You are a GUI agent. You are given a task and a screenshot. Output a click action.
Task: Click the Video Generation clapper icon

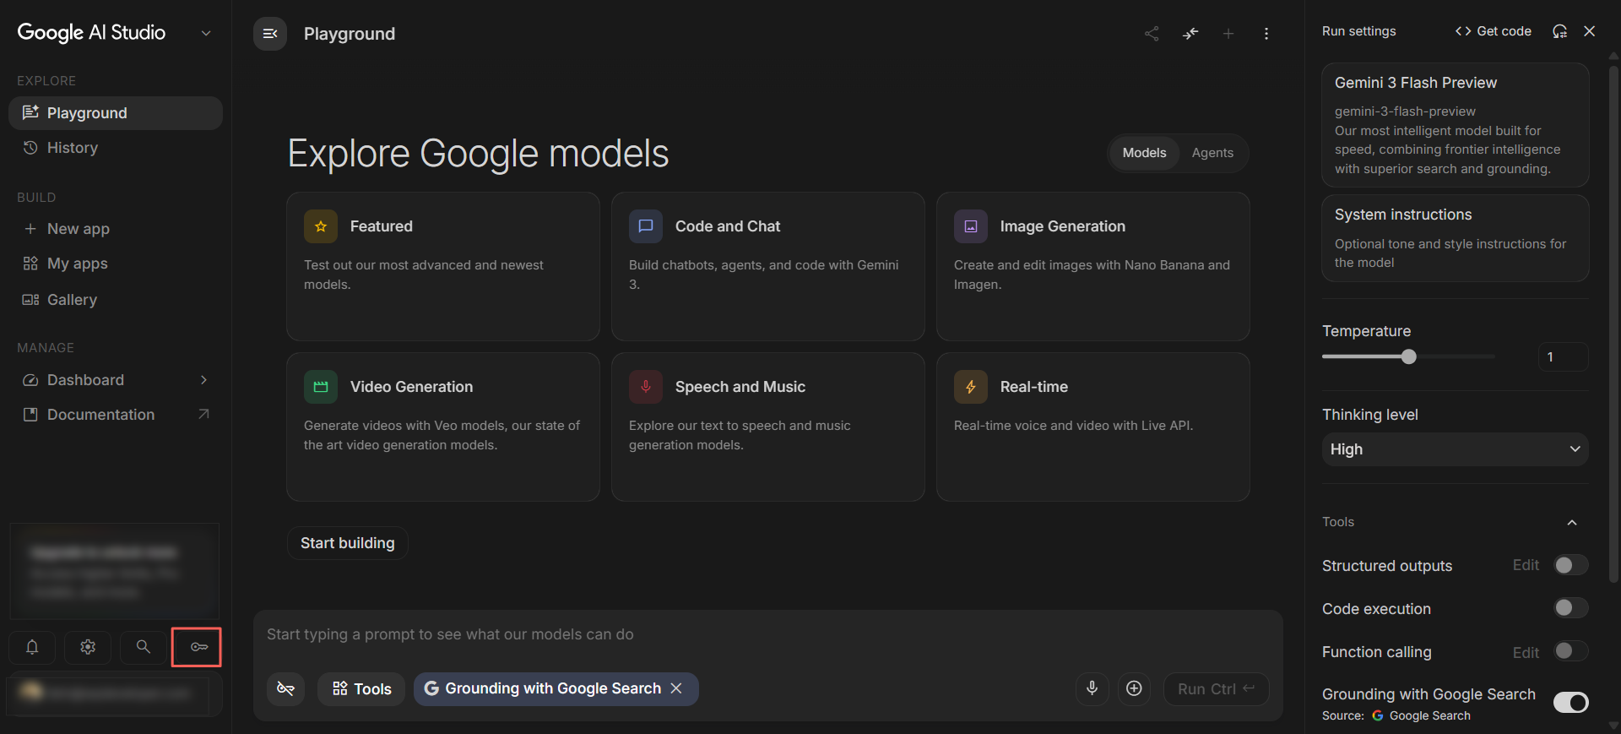coord(321,387)
